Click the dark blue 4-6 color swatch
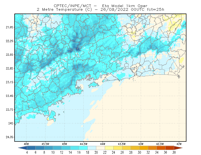Screen dimensions: 201x155 [x=31, y=148]
